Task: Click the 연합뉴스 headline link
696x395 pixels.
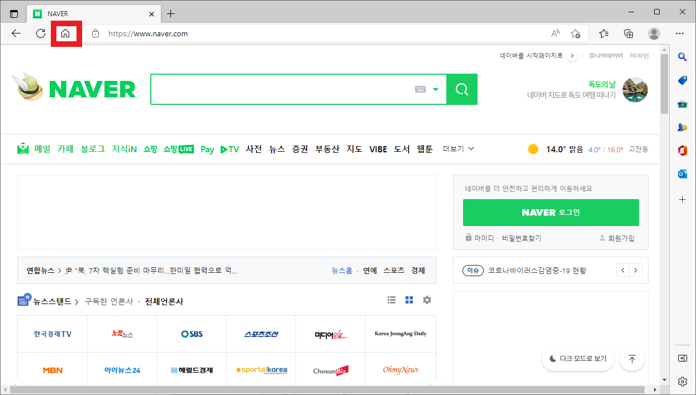Action: (151, 271)
